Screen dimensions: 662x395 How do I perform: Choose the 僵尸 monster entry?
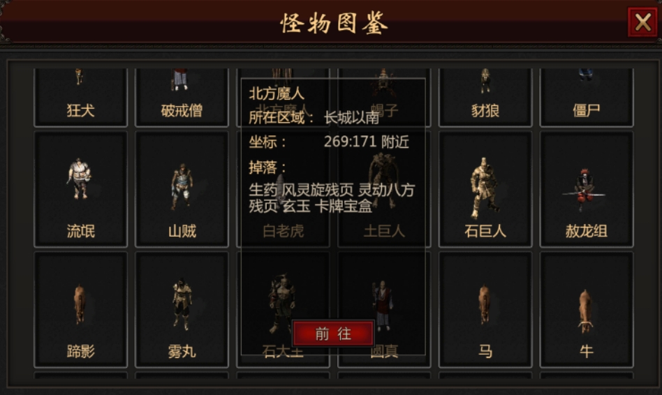(x=587, y=97)
